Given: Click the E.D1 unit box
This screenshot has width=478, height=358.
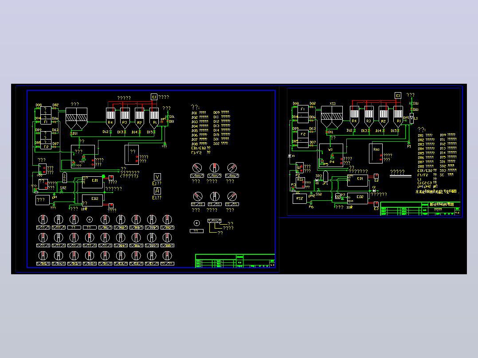Looking at the screenshot, I should pos(92,182).
